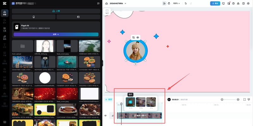Open the transitions sidebar icon
253x126 pixels.
(x=5, y=78)
